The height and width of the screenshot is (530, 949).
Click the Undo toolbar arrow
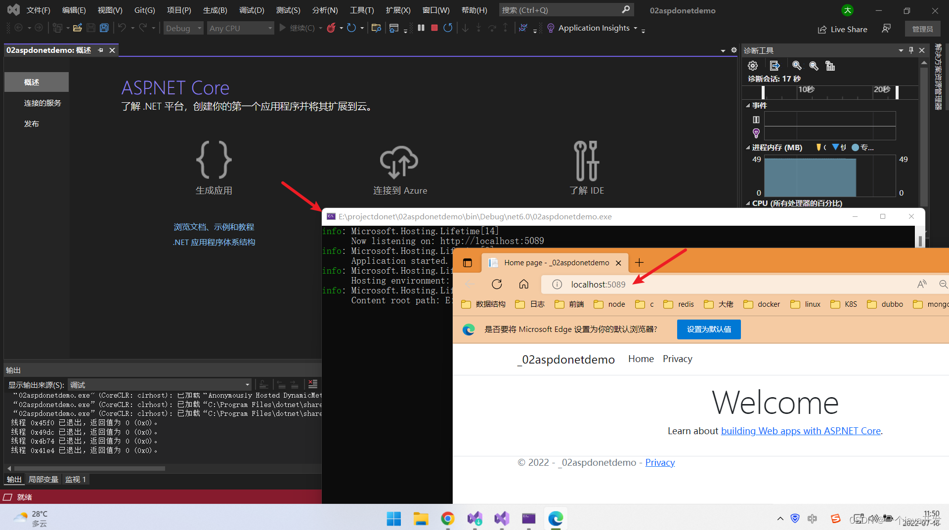tap(122, 28)
